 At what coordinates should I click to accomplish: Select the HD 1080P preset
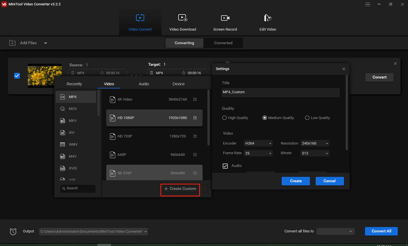point(154,118)
